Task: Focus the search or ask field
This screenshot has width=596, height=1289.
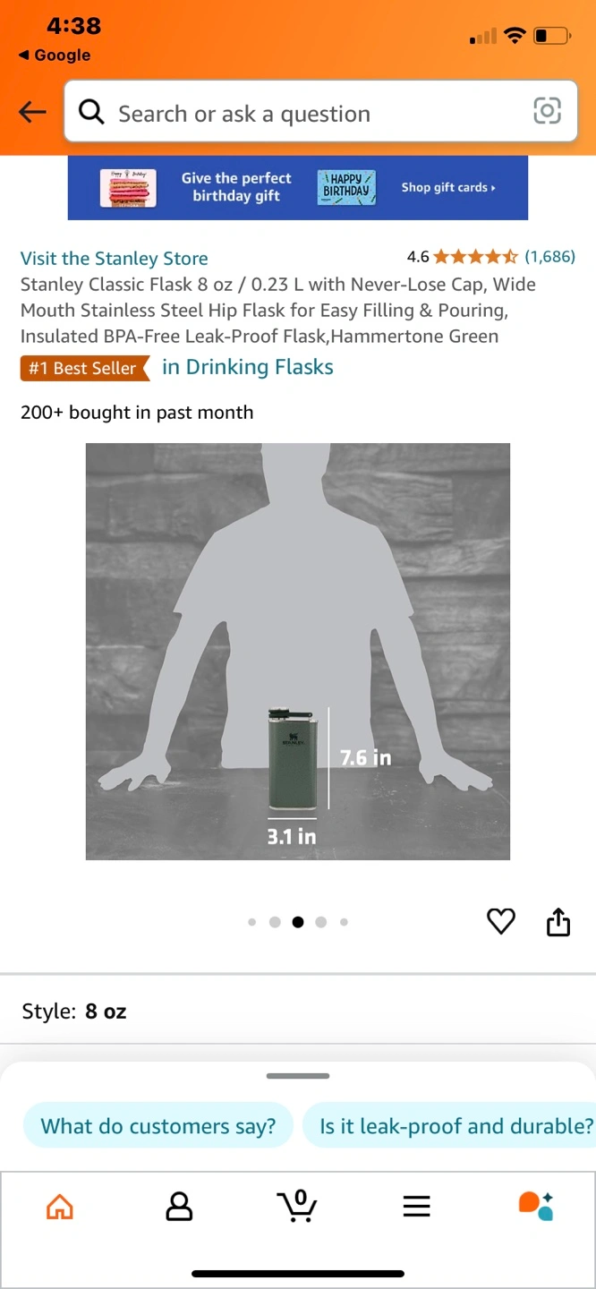Action: coord(320,111)
